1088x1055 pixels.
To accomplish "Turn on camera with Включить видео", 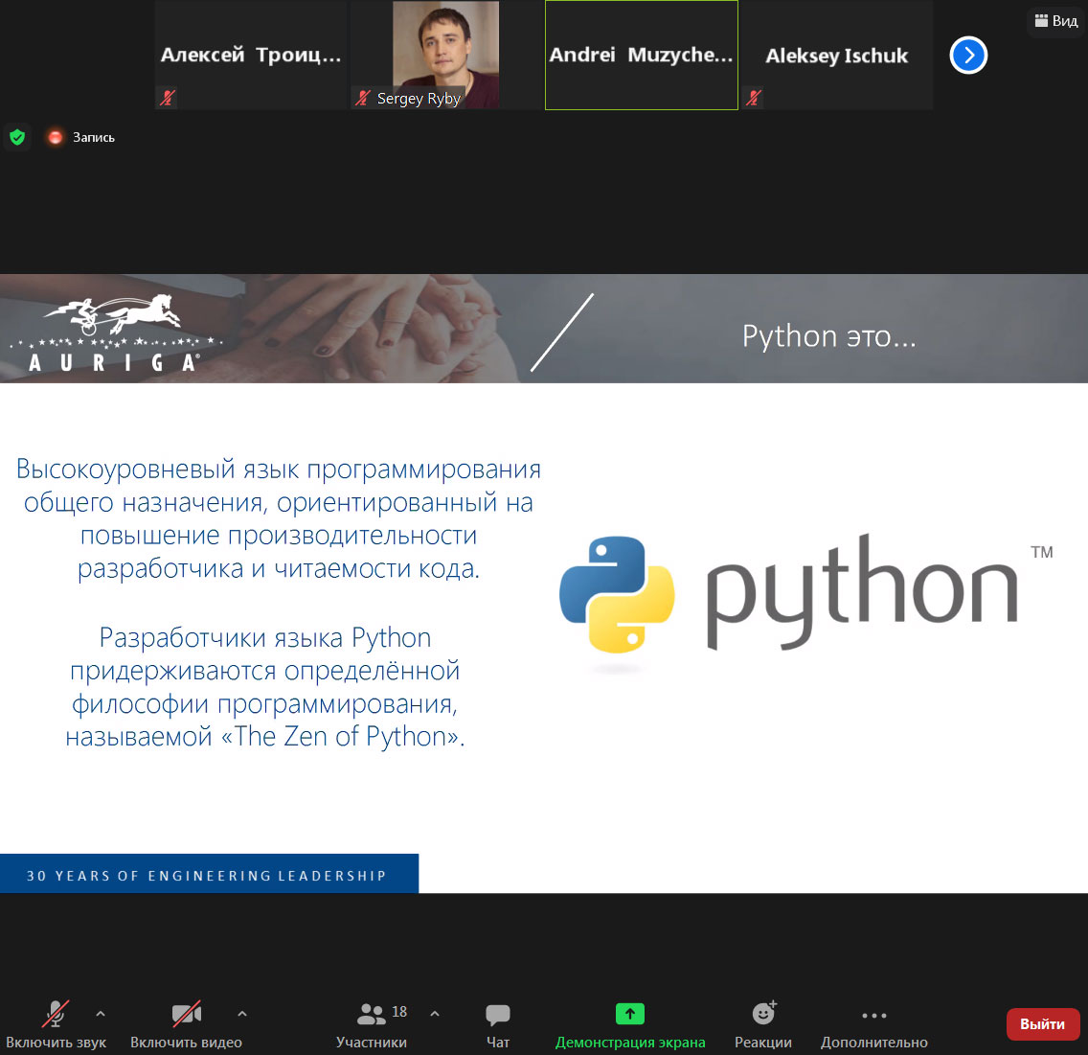I will click(186, 1024).
